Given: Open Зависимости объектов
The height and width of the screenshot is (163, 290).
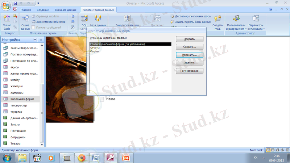Looking at the screenshot, I should [49, 22].
